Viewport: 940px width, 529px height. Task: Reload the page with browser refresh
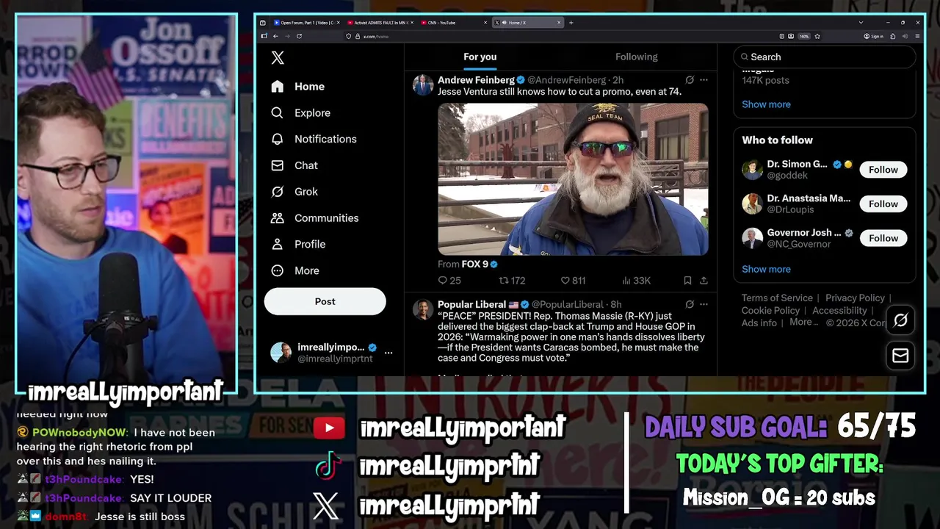point(299,36)
